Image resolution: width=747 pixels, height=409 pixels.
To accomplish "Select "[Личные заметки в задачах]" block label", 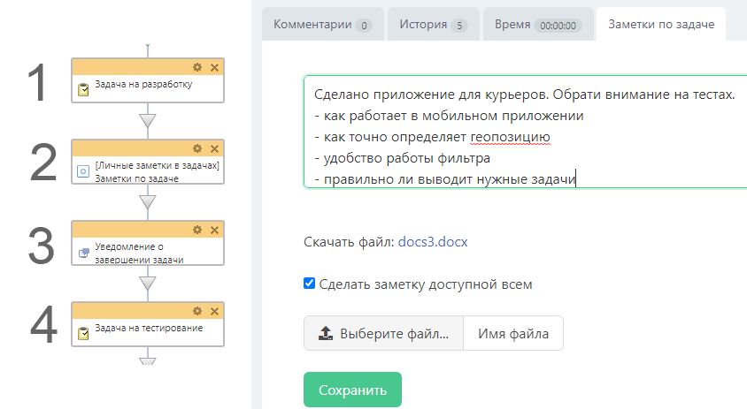I will click(x=157, y=165).
